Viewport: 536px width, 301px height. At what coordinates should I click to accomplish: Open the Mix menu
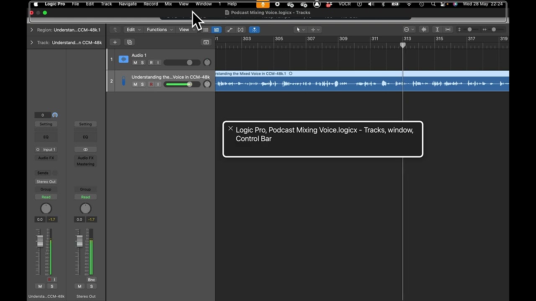(x=168, y=4)
